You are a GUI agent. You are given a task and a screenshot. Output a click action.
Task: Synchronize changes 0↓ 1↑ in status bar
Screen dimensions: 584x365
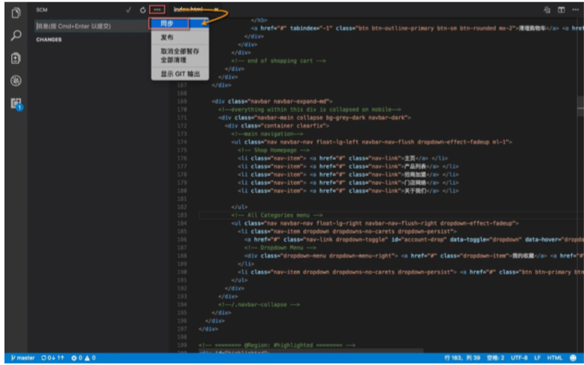(x=52, y=358)
